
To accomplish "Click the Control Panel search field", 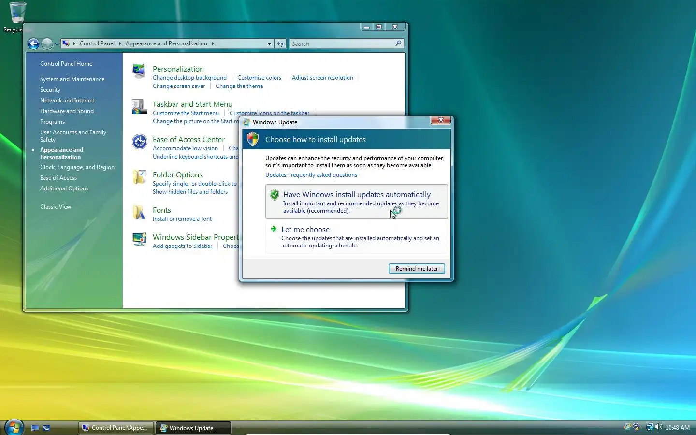I will 342,43.
